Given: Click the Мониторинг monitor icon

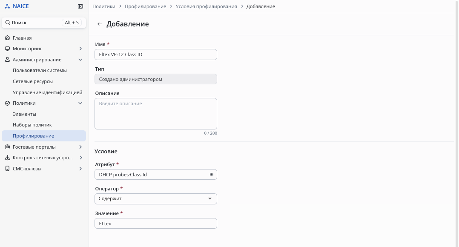Looking at the screenshot, I should (x=7, y=49).
